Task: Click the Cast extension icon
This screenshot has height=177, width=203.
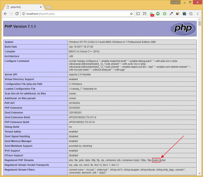Action: click(x=138, y=13)
